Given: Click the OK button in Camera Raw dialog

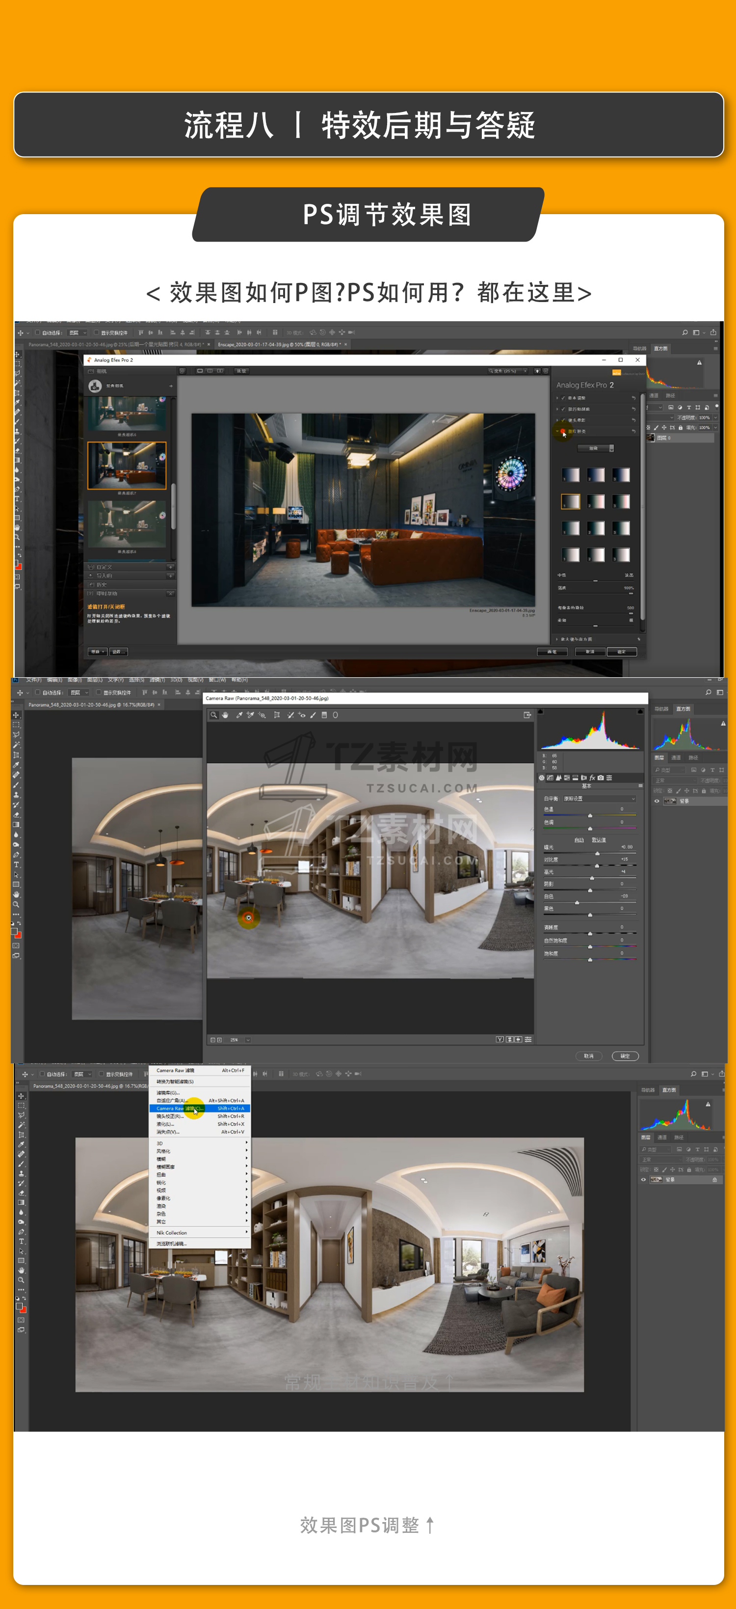Looking at the screenshot, I should pyautogui.click(x=625, y=1055).
